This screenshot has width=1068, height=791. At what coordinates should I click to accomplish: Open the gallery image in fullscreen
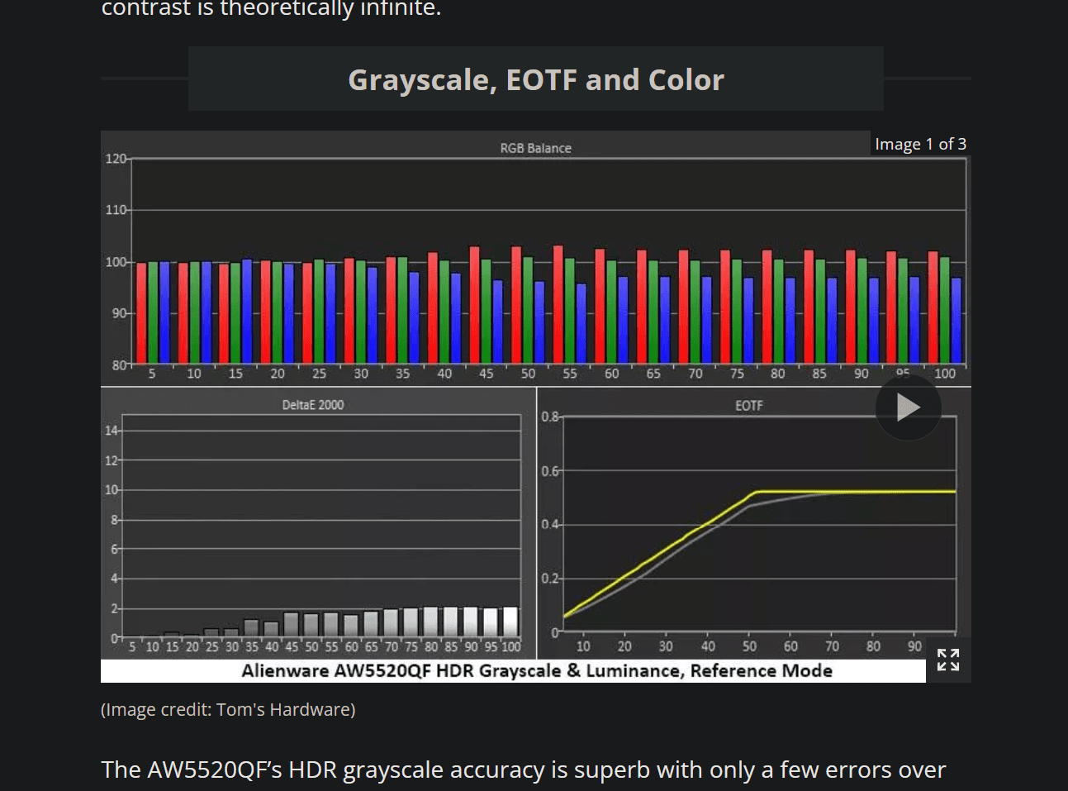point(948,660)
